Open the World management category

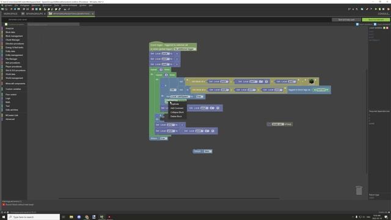(14, 78)
